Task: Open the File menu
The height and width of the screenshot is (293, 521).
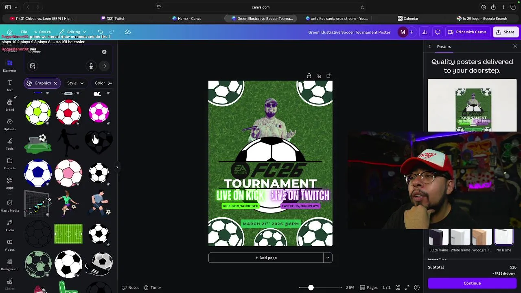Action: pos(24,32)
